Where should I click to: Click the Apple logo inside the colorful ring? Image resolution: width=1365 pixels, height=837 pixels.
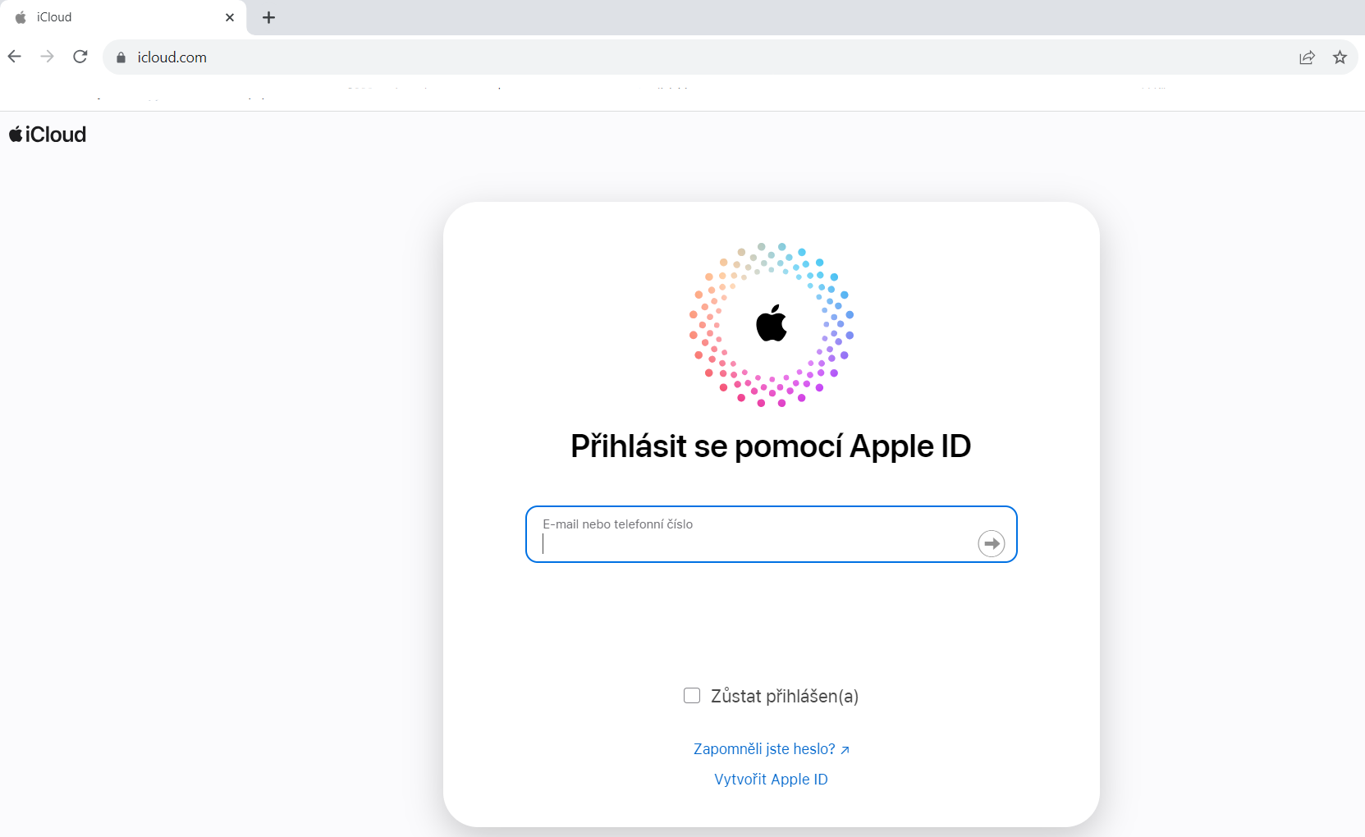(x=771, y=323)
